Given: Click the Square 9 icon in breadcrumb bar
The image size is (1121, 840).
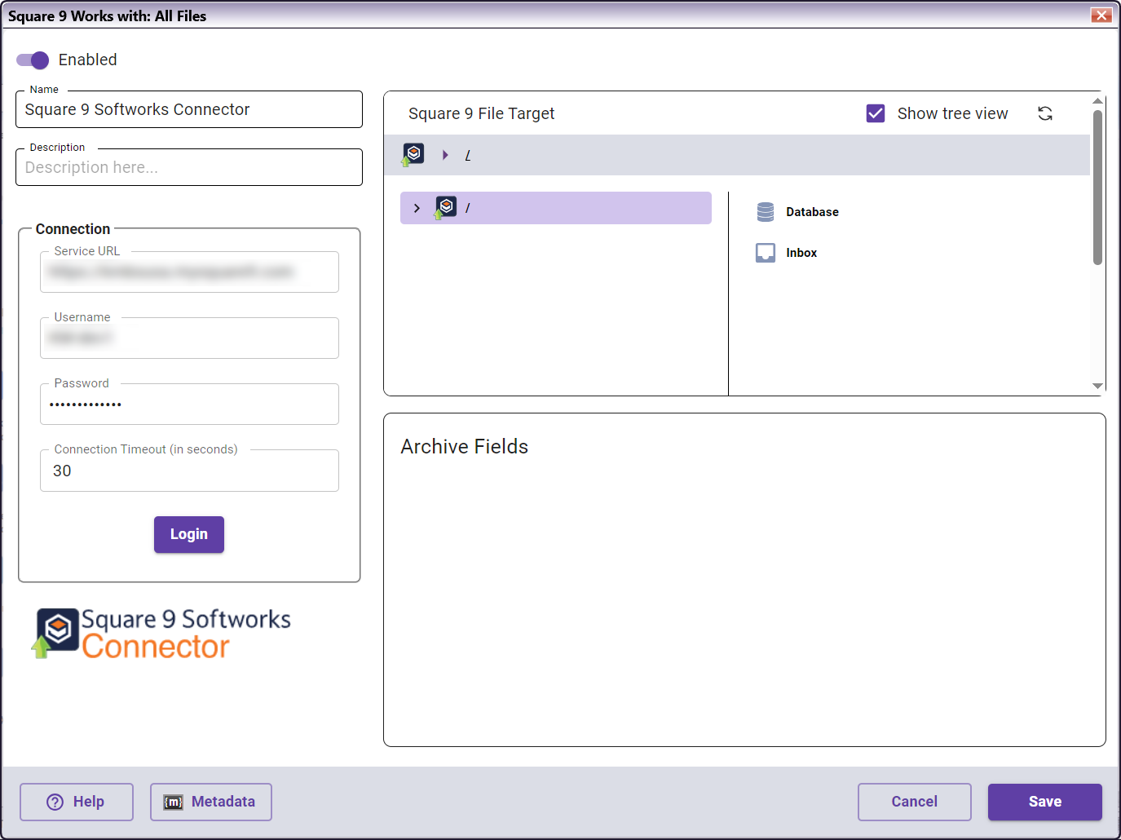Looking at the screenshot, I should [413, 154].
